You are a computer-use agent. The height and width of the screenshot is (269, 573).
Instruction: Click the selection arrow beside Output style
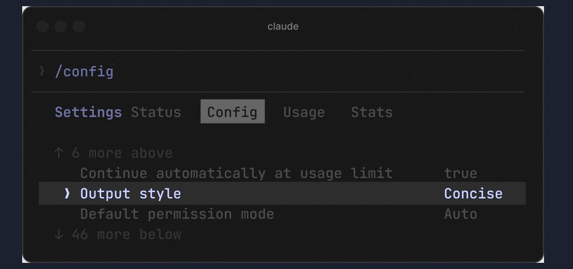pyautogui.click(x=67, y=193)
